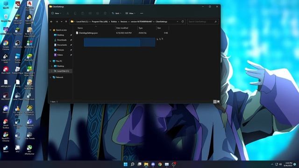Open the Recycle Bin desktop icon
299x168 pixels.
coord(6,18)
